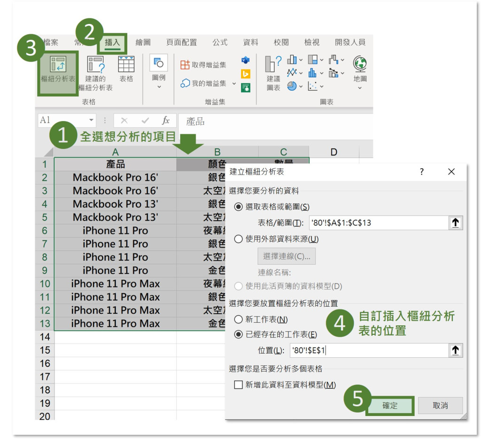
Task: Click the Table/Range field '80'!$A$1:$C$13
Action: (x=379, y=223)
